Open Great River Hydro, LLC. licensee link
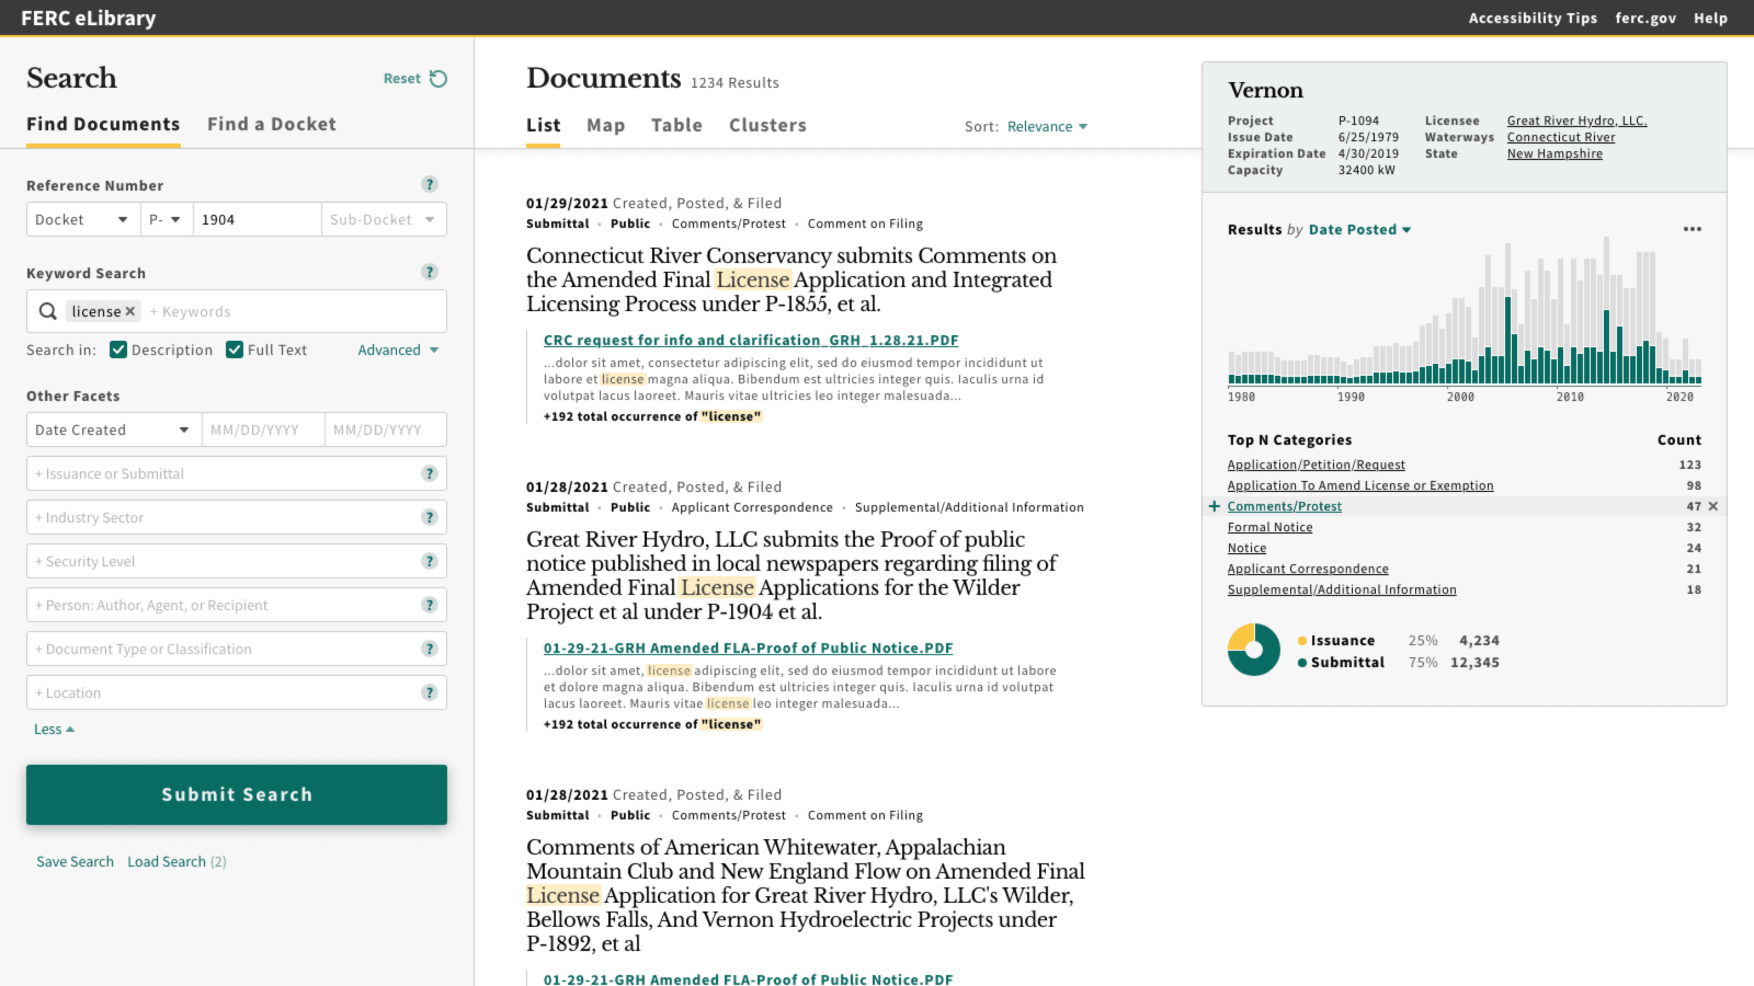Screen dimensions: 1754x986 point(1577,121)
